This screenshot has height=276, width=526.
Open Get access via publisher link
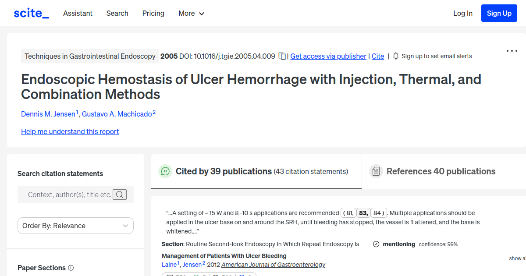pos(328,56)
